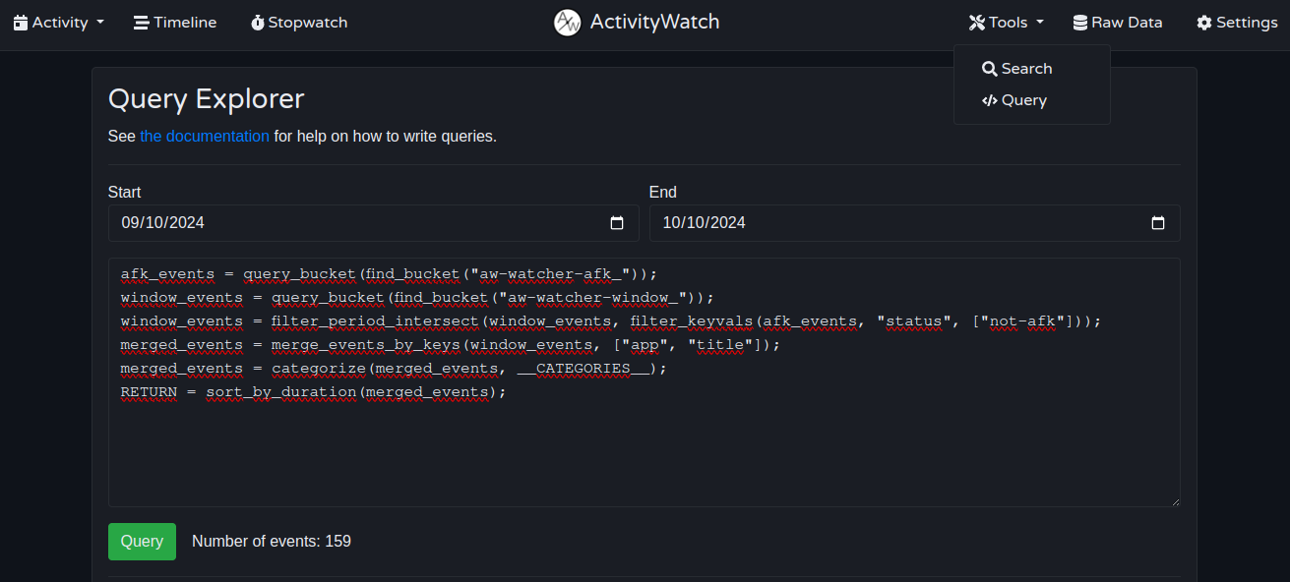Click the Raw Data database icon

click(1080, 23)
